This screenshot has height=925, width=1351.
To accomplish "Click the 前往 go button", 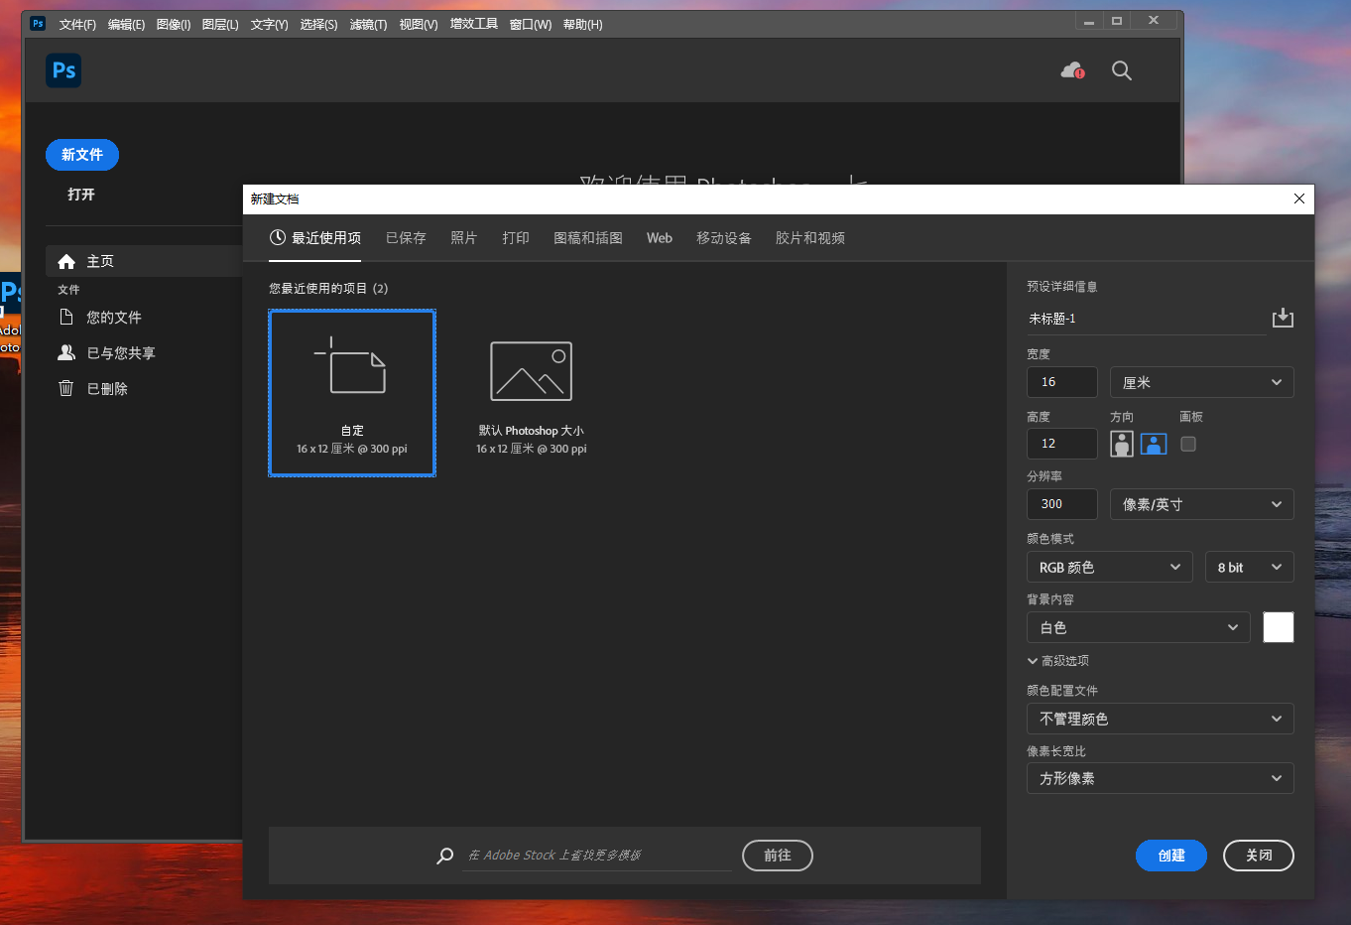I will [778, 856].
